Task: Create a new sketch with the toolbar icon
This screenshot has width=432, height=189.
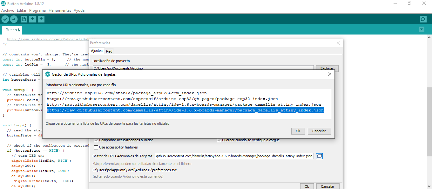Action: point(24,19)
